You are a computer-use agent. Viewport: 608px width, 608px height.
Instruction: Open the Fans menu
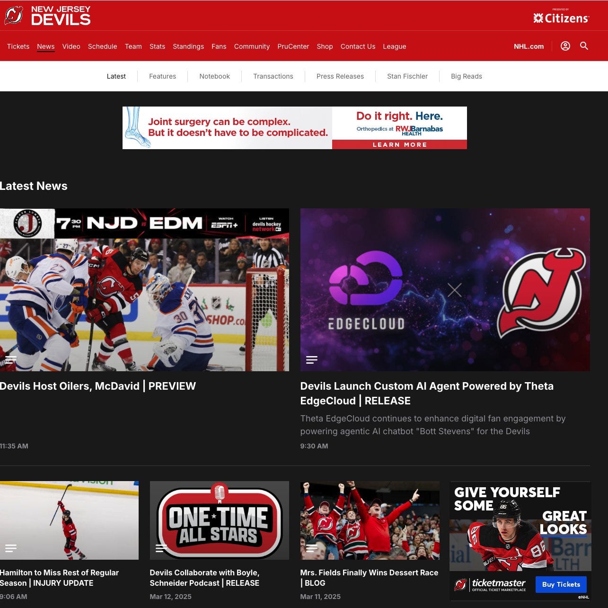(219, 46)
